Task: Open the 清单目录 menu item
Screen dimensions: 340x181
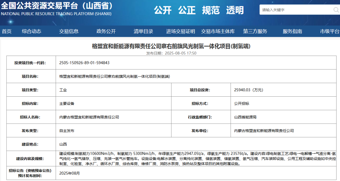Action: click(x=143, y=31)
